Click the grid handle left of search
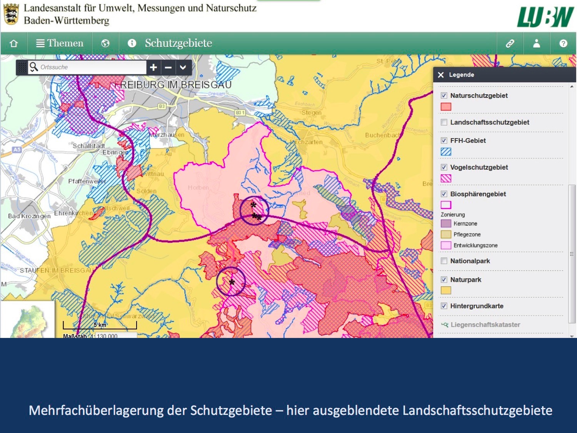 tap(22, 67)
